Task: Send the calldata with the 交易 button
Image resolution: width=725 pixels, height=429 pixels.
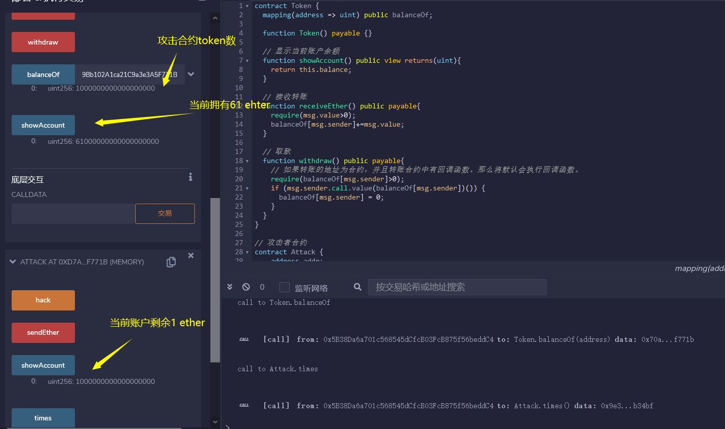Action: (x=165, y=214)
